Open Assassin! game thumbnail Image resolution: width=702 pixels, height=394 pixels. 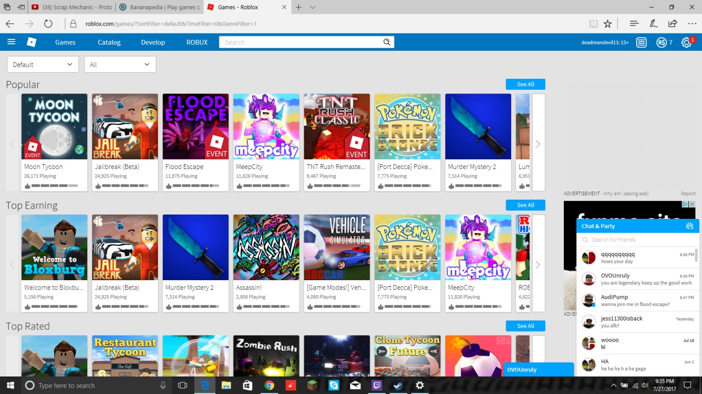pos(266,247)
